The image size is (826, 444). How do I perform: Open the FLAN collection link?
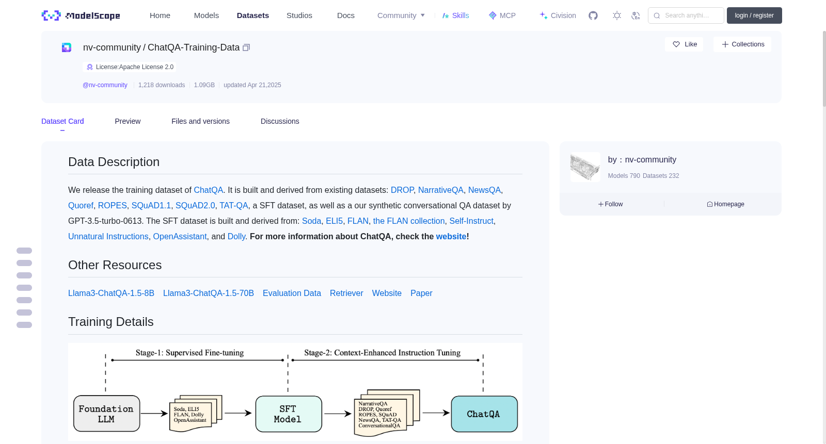click(x=409, y=221)
